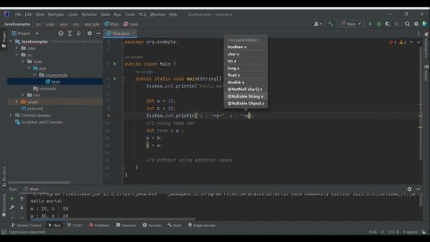430x242 pixels.
Task: Open the TODO tool window
Action: point(75,225)
